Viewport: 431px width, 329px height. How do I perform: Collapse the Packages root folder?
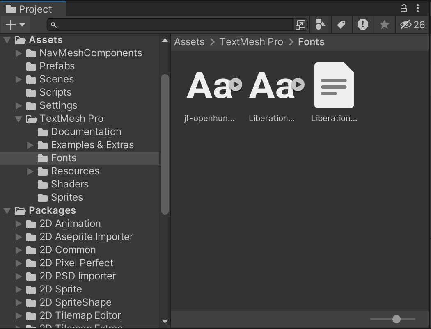[7, 211]
